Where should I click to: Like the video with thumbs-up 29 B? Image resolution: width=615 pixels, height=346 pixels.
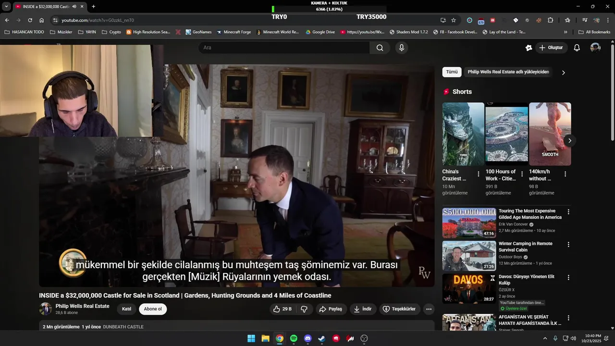click(283, 309)
